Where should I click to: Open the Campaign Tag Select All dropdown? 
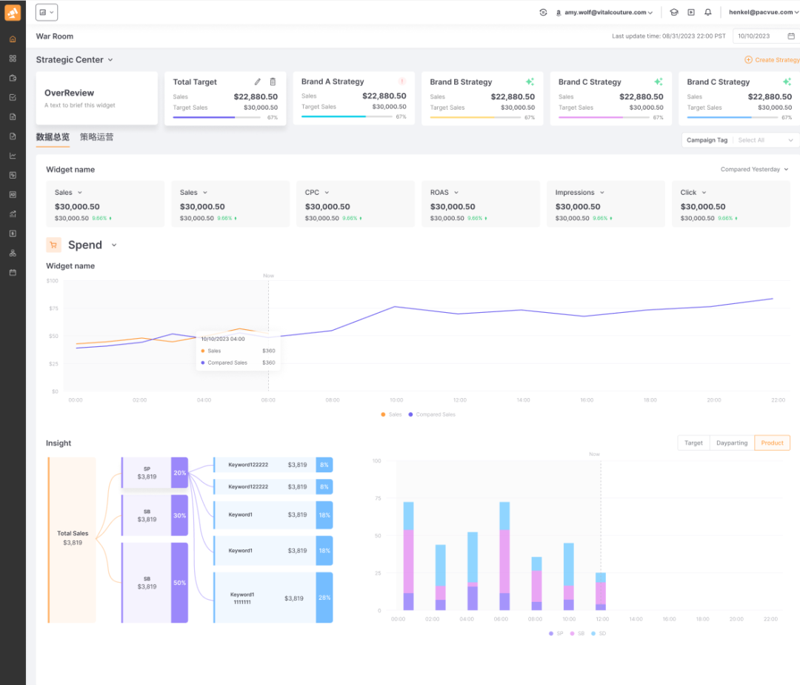point(740,140)
